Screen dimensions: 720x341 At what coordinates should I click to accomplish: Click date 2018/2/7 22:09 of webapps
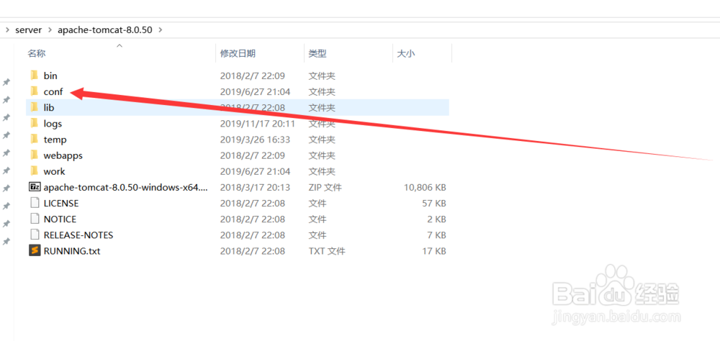click(x=253, y=155)
